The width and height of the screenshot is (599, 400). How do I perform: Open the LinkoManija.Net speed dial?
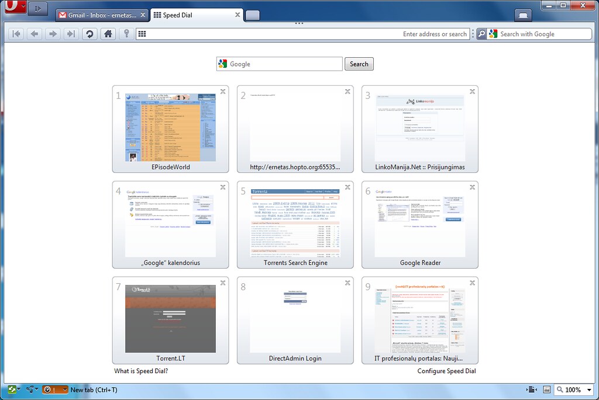pos(420,129)
